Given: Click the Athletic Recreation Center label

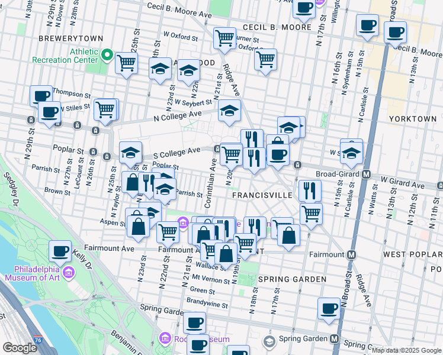Looking at the screenshot, I should click(x=65, y=56).
